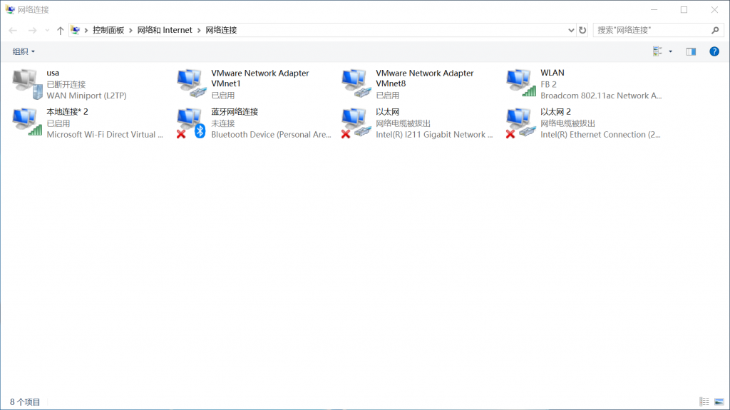Expand the change view options arrow
This screenshot has height=410, width=730.
pyautogui.click(x=671, y=51)
